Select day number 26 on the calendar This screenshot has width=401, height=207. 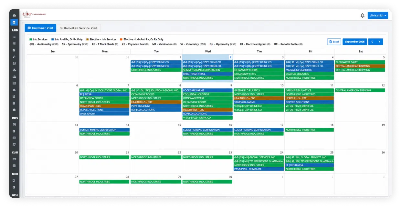click(383, 153)
